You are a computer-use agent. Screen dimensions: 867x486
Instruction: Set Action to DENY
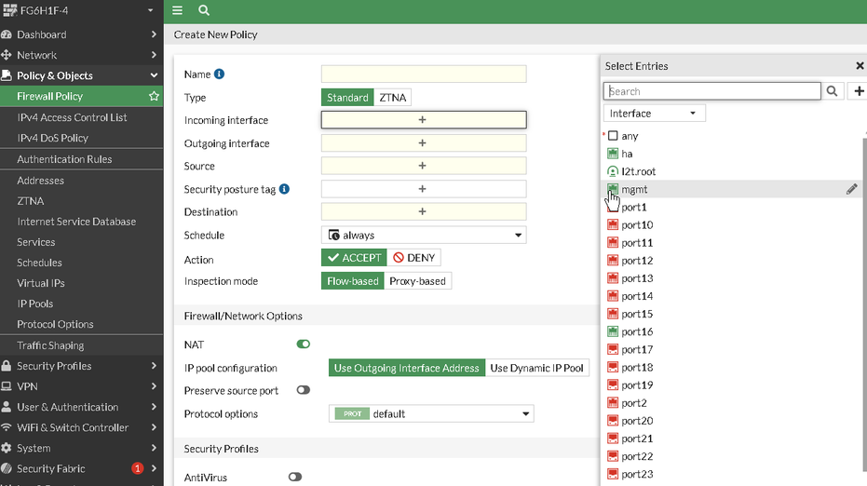point(414,258)
